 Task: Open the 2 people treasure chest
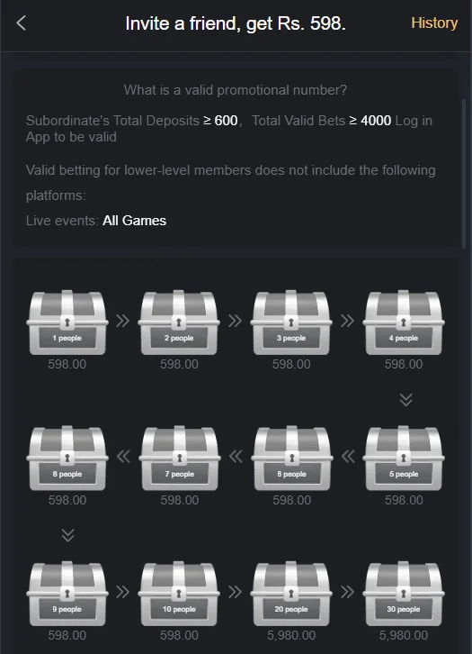point(179,322)
